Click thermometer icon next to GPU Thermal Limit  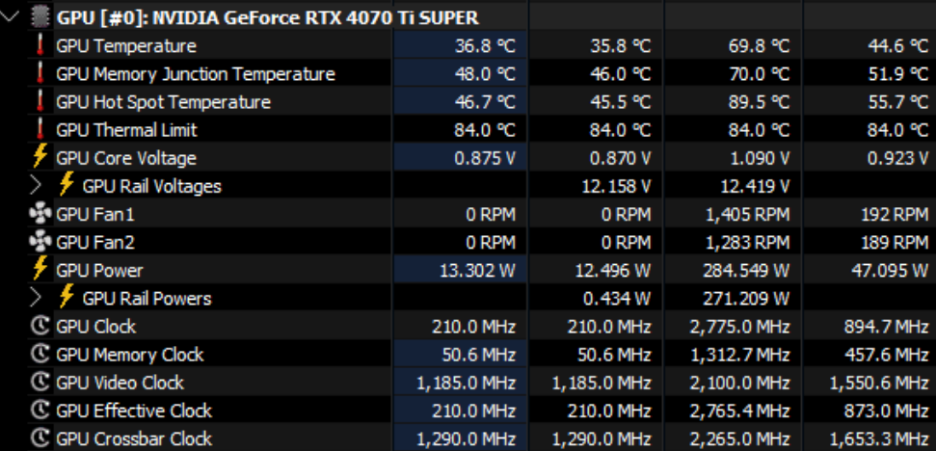click(40, 130)
